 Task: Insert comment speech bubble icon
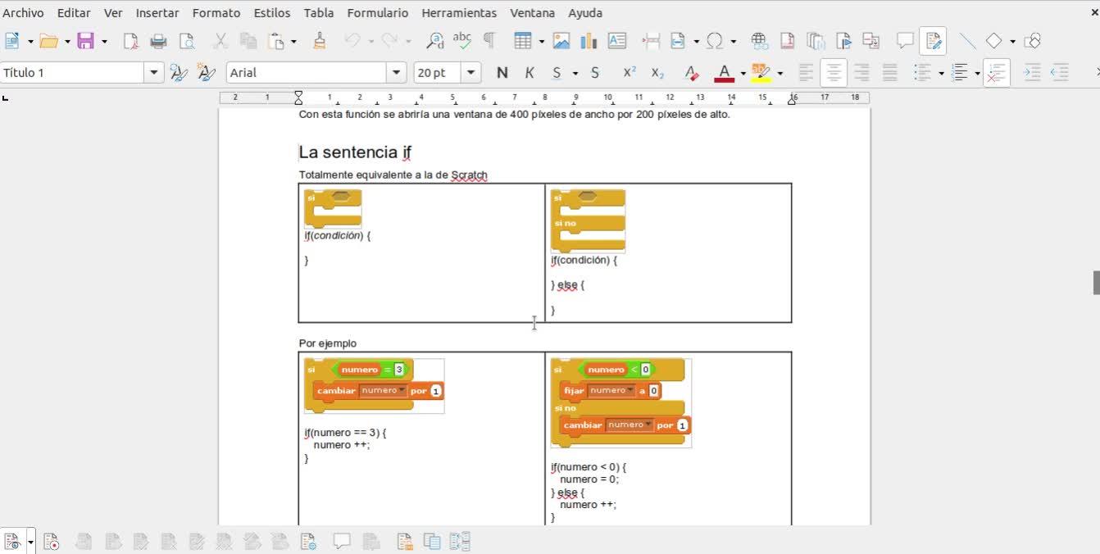point(905,41)
